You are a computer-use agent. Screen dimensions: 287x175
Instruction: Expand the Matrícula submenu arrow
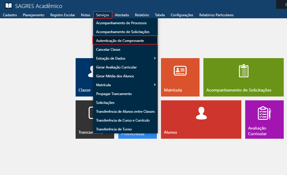pos(154,85)
